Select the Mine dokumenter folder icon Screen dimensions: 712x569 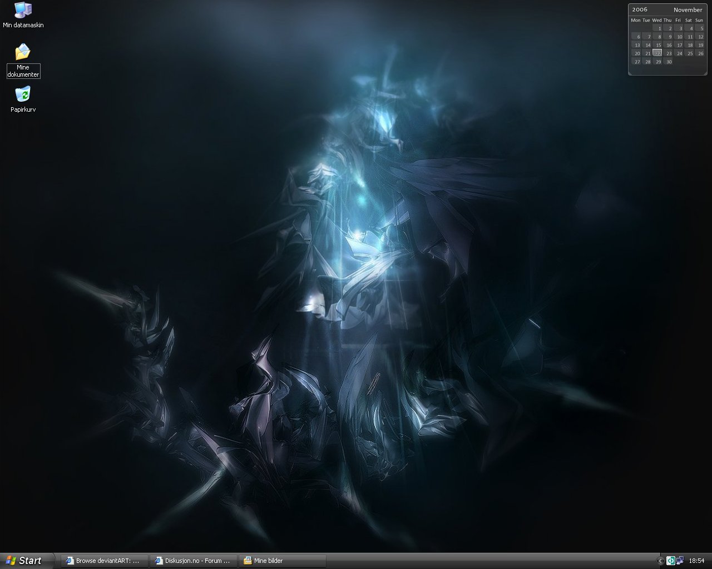23,61
